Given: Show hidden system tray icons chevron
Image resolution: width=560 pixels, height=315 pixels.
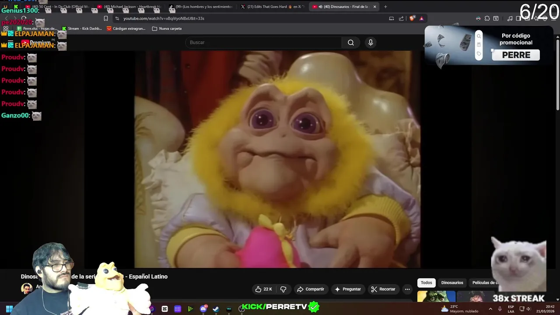Looking at the screenshot, I should click(x=490, y=309).
